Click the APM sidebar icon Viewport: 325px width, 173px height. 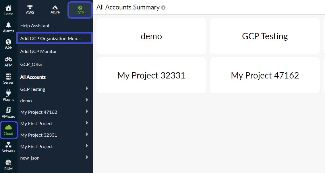(x=8, y=61)
